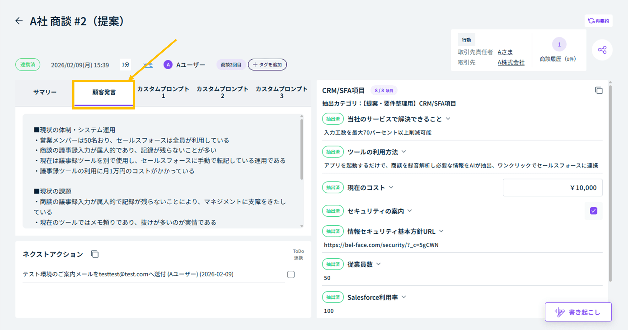The width and height of the screenshot is (628, 330).
Task: Click the back arrow beside the meeting title
Action: (x=19, y=21)
